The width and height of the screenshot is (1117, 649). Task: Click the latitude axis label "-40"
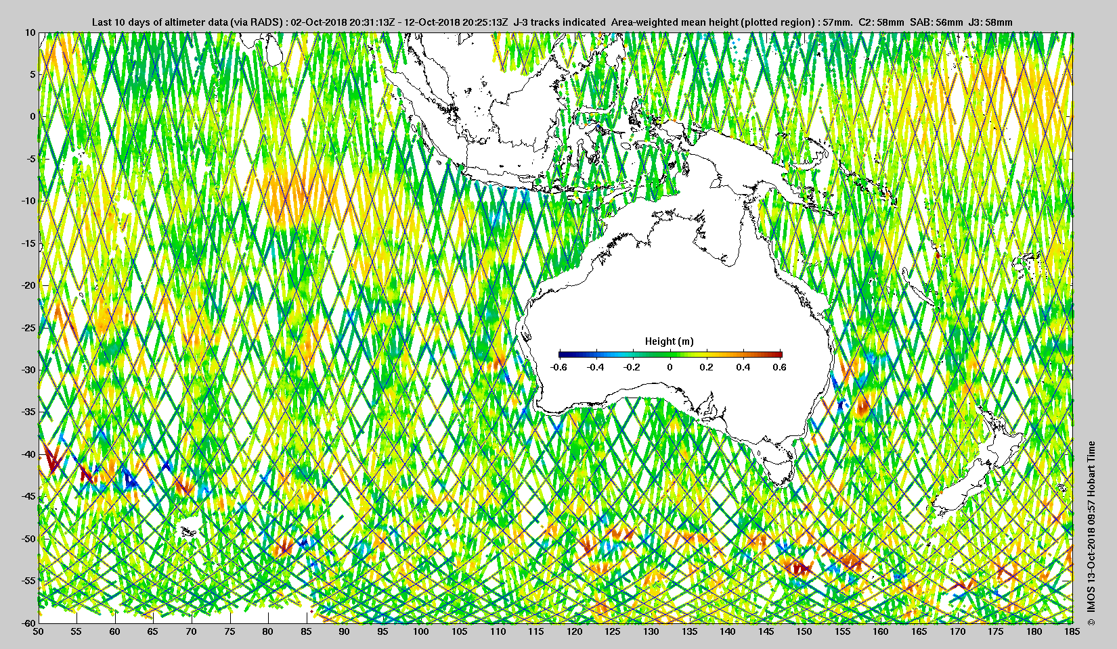click(28, 454)
